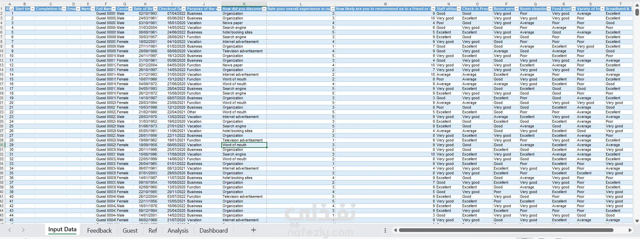Select the 'Excellent' Variety of food cell in ID 35 row

[x=590, y=173]
